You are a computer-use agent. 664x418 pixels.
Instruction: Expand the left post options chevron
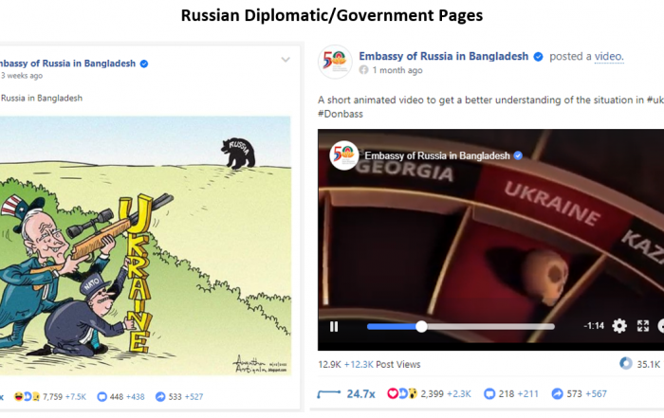(x=286, y=60)
